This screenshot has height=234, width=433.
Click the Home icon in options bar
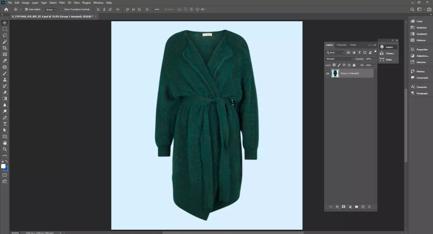coord(6,9)
